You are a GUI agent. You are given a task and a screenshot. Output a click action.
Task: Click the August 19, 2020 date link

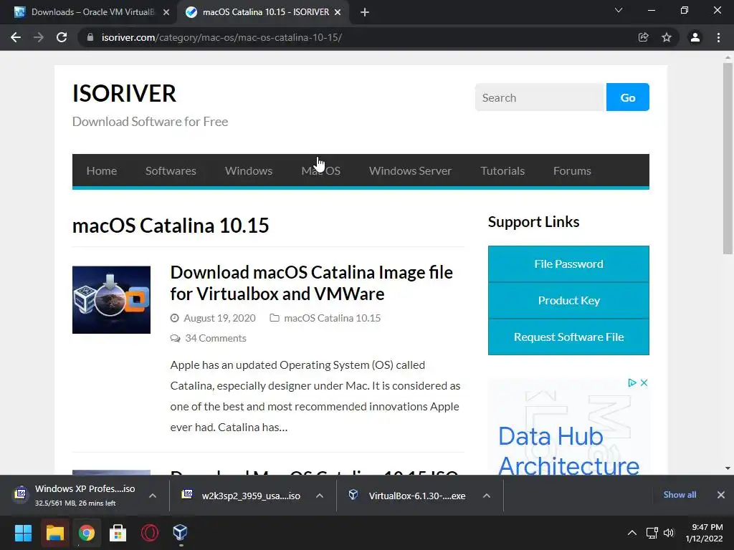(x=219, y=318)
